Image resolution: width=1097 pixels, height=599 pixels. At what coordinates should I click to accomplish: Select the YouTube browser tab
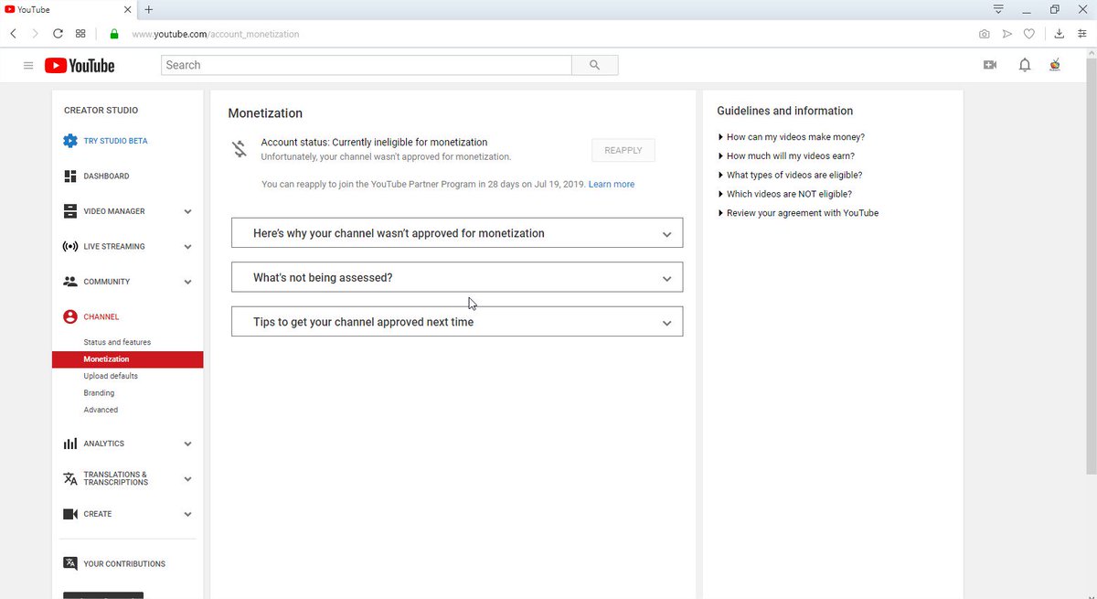69,9
